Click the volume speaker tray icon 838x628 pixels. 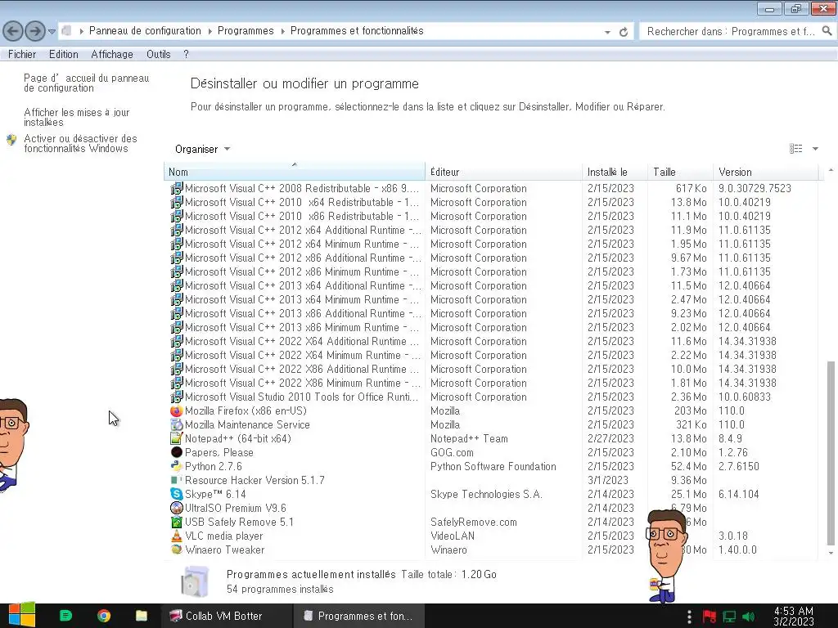point(749,617)
